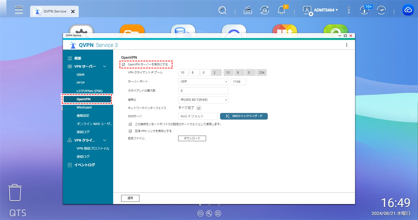Click the DNS server NAS デフォルト field

click(x=198, y=116)
